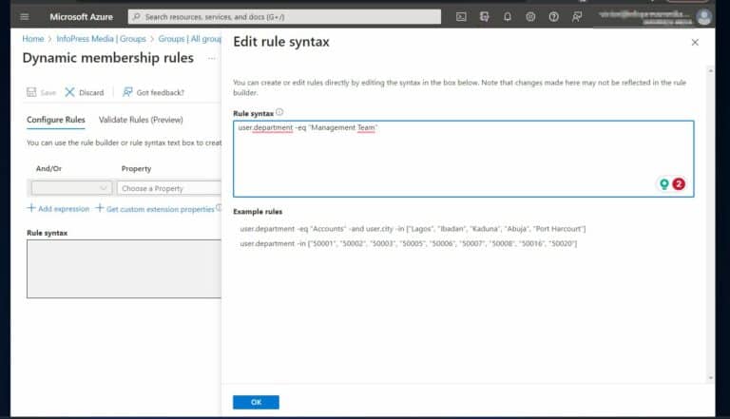Open the top bar feedback icon
The width and height of the screenshot is (730, 419).
point(577,17)
